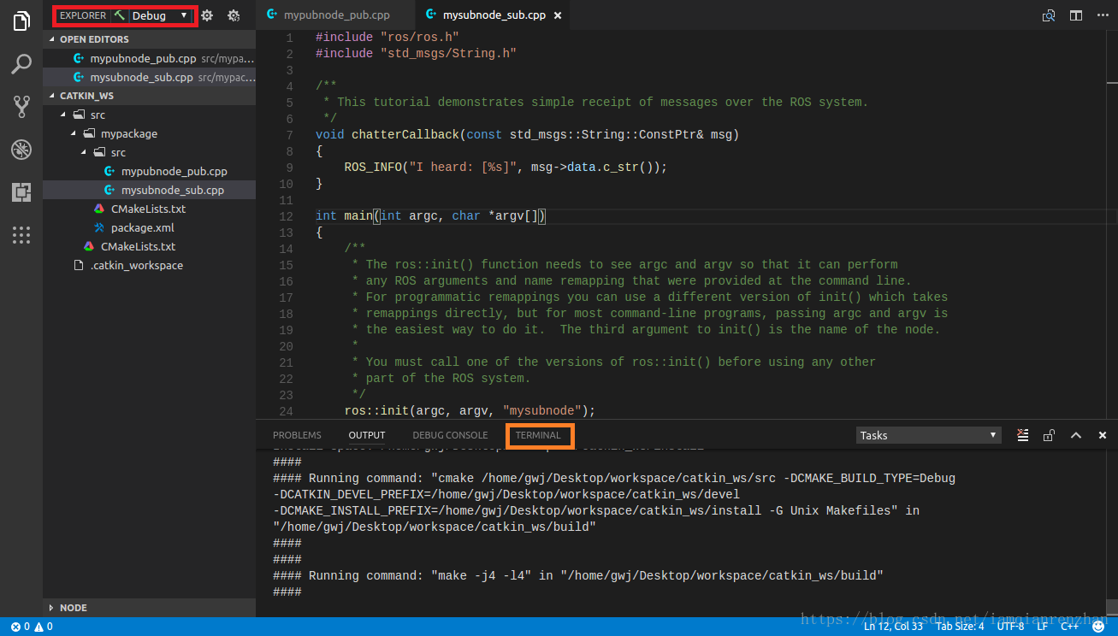Open package.xml file
Screen dimensions: 1118x636
click(149, 227)
